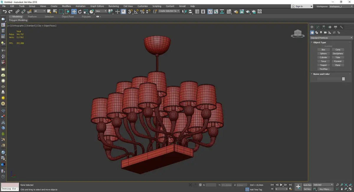Image resolution: width=354 pixels, height=192 pixels.
Task: Click the current frame number field
Action: pyautogui.click(x=281, y=189)
